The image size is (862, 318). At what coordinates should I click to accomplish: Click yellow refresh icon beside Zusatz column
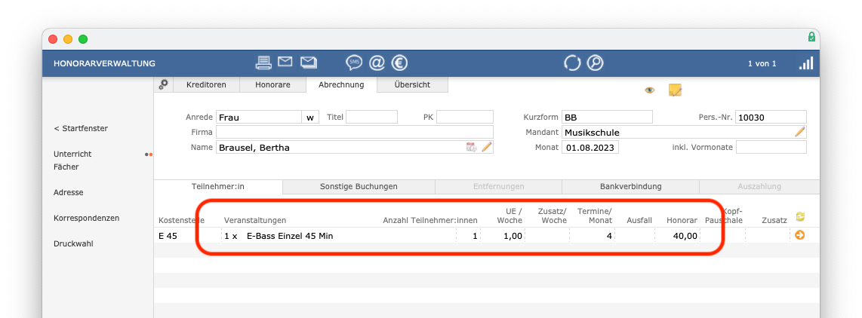(800, 217)
